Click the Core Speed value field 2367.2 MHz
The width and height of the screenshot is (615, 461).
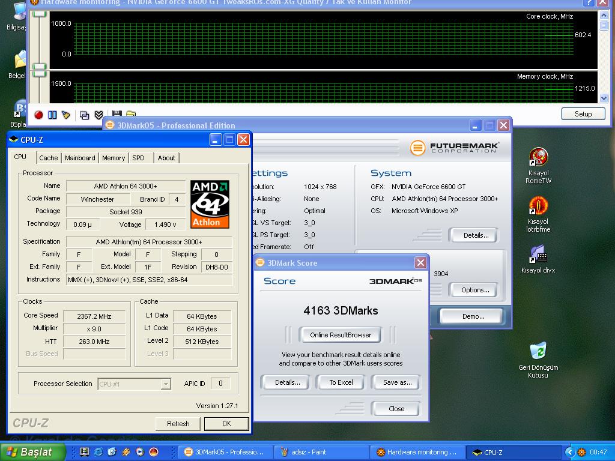coord(94,316)
